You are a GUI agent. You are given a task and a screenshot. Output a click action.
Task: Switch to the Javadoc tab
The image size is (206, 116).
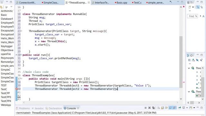tap(38, 108)
